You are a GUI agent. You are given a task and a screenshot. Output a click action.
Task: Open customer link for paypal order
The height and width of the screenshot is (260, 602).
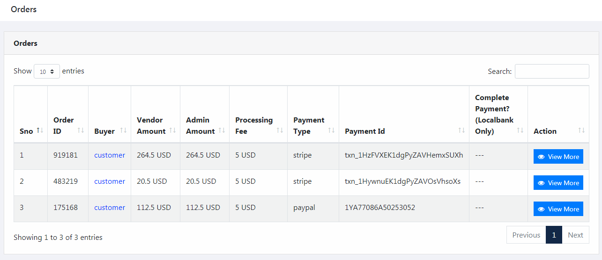coord(110,208)
